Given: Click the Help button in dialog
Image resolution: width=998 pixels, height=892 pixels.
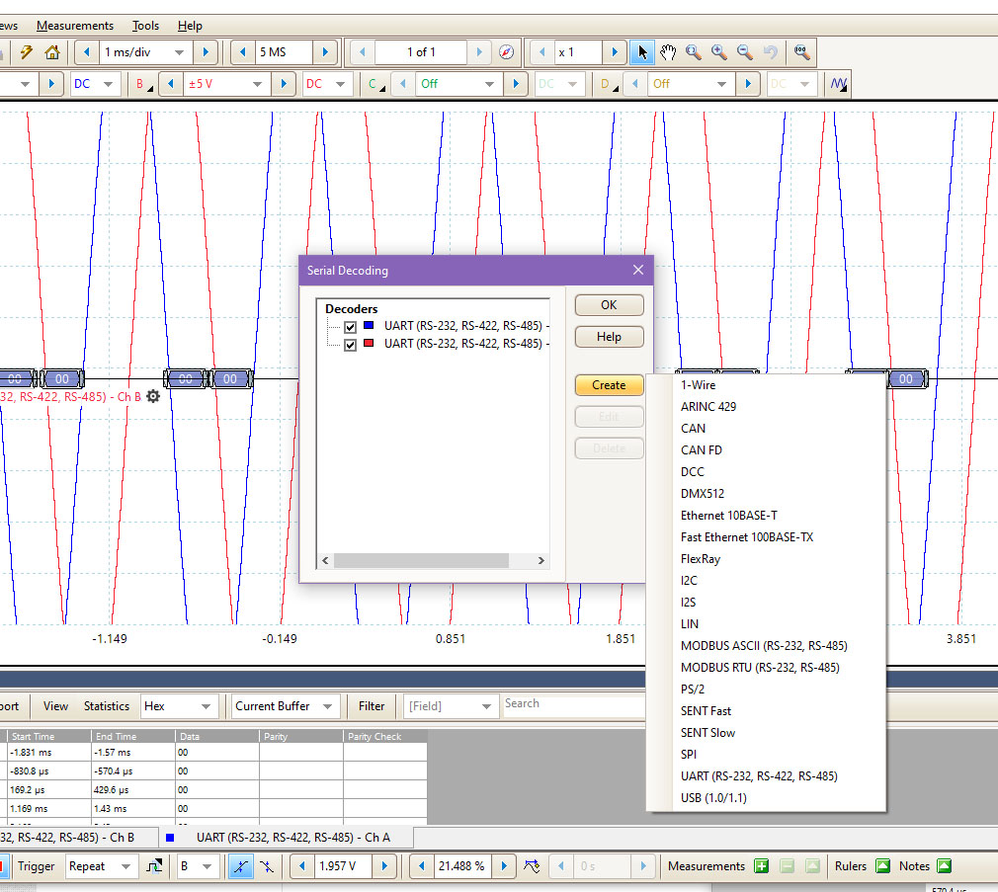Looking at the screenshot, I should click(x=609, y=337).
